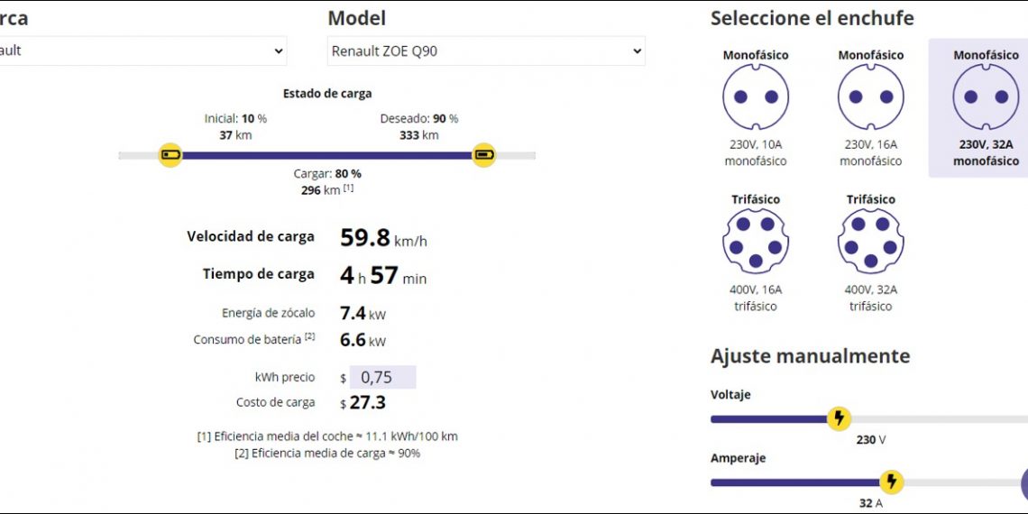Click the desired charge battery handle
This screenshot has height=514, width=1028.
coord(484,155)
